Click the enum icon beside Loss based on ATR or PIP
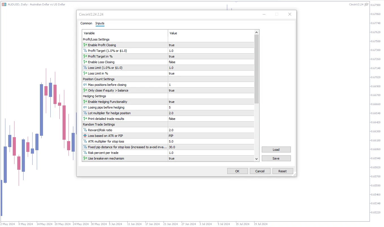The image size is (384, 227). tap(85, 136)
